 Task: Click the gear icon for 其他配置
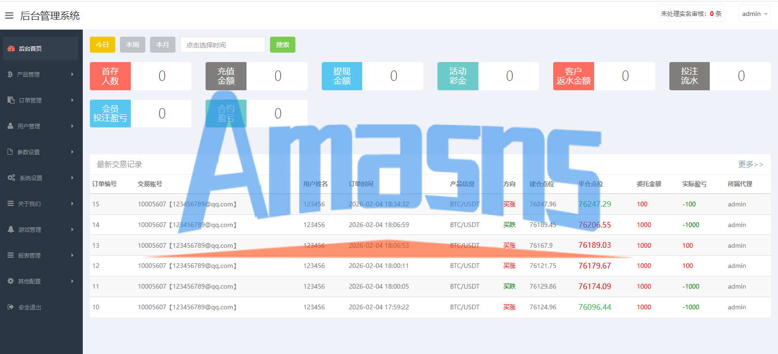tap(11, 281)
